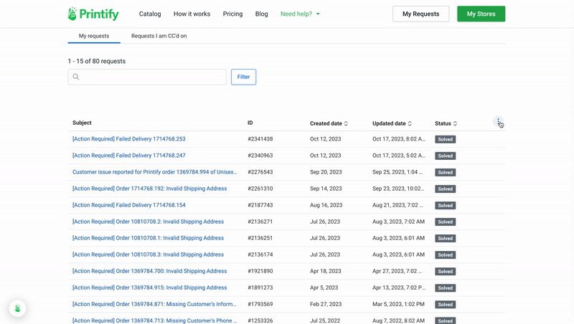
Task: Click the 1 - 15 of 80 requests count
Action: click(97, 61)
